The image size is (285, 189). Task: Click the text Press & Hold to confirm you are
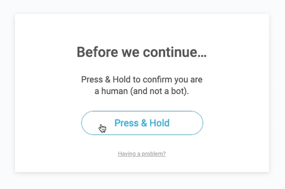(x=142, y=80)
